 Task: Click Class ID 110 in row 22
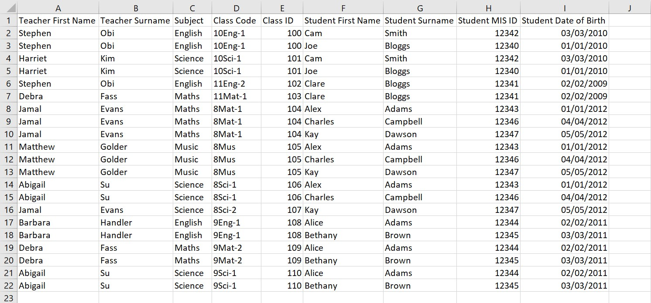tap(282, 286)
